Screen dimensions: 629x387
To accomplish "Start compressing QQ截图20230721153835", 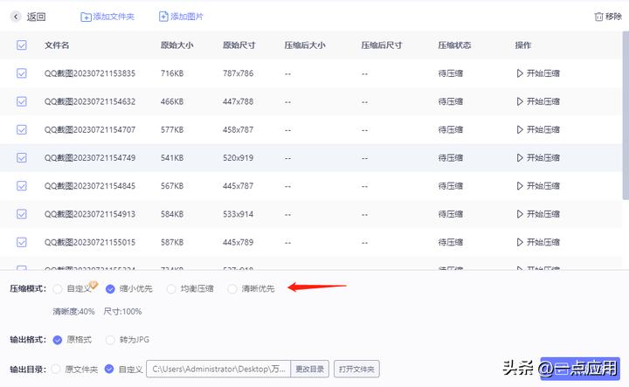I will (x=538, y=73).
